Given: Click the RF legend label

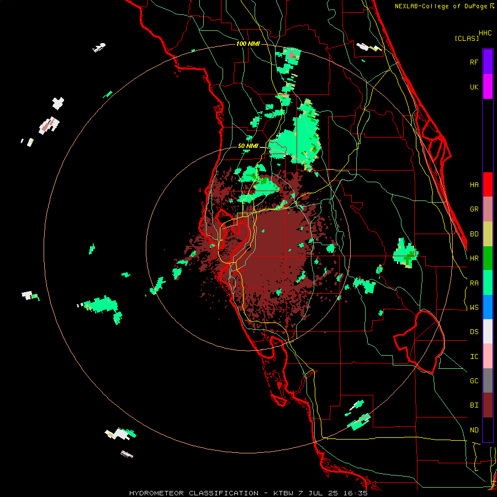Looking at the screenshot, I should (474, 62).
